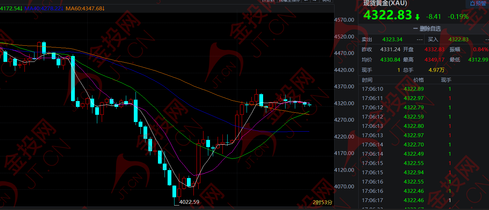Select the trade row priced 4322.79
489x210 pixels.
pyautogui.click(x=424, y=108)
